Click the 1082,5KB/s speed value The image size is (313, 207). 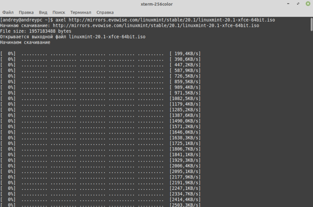pyautogui.click(x=185, y=98)
